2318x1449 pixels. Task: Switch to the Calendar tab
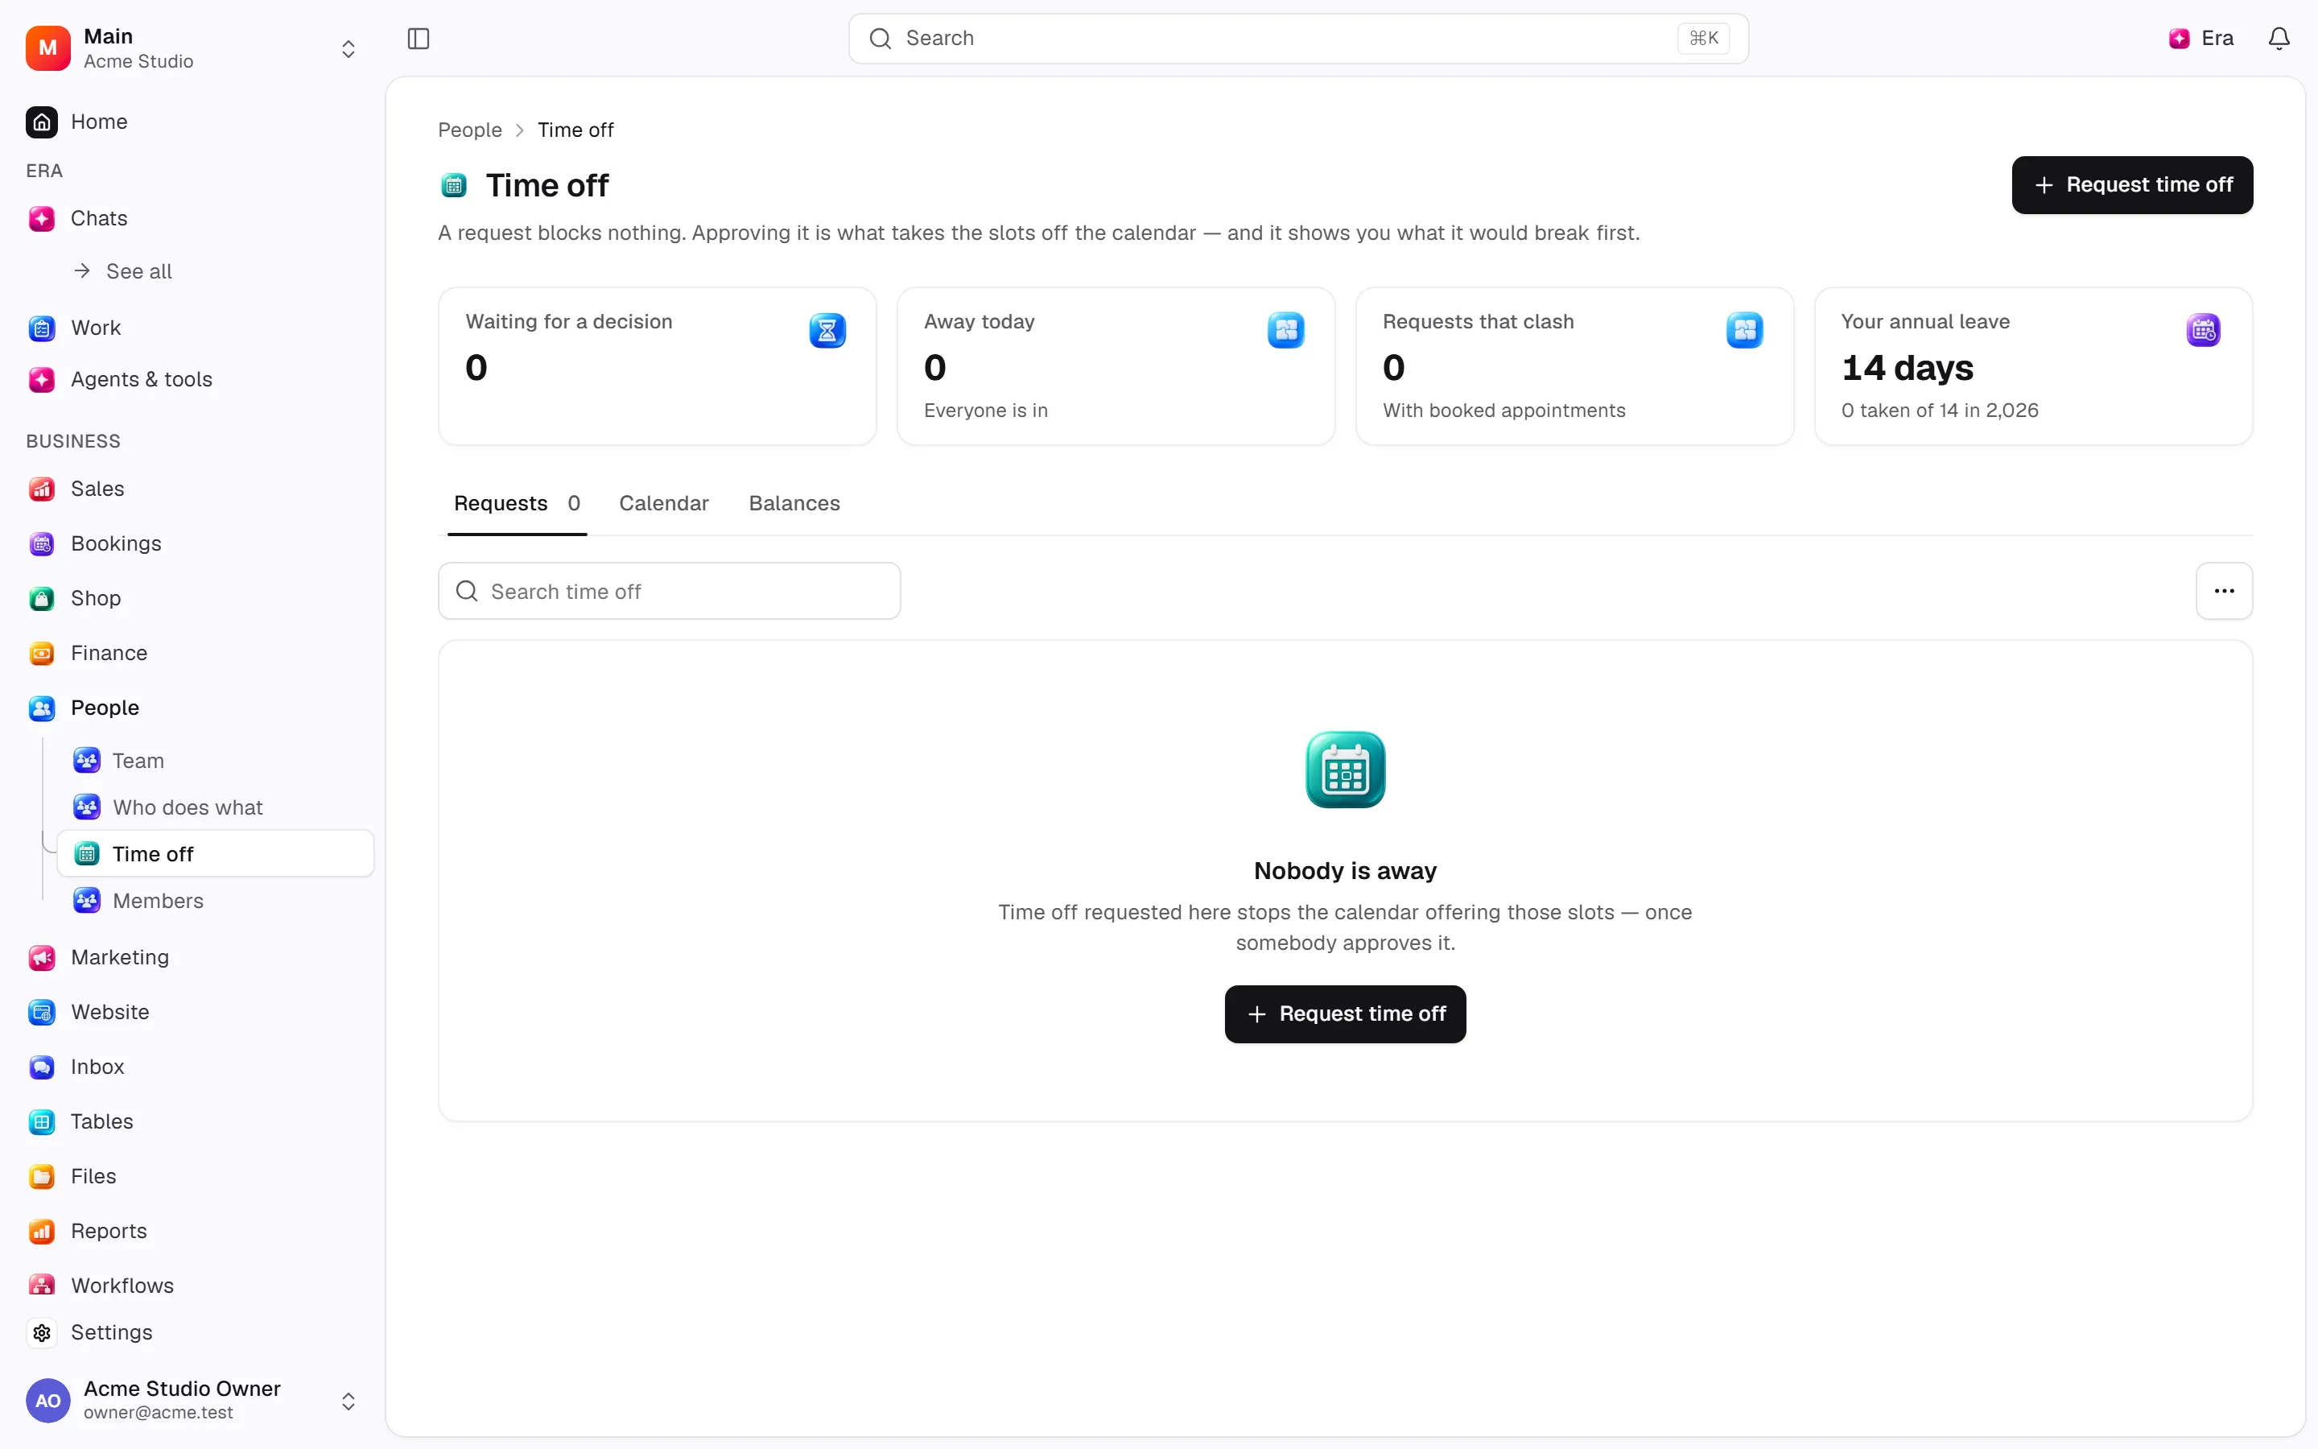point(664,503)
